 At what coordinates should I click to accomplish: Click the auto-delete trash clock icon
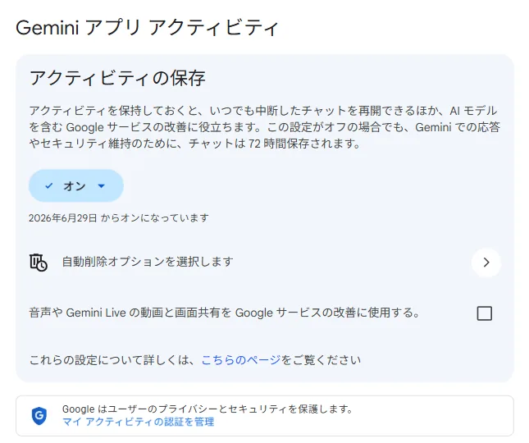click(38, 263)
